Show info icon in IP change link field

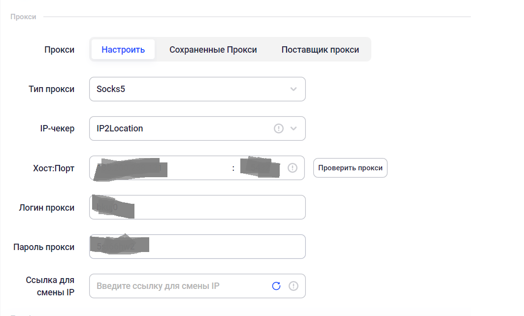294,286
